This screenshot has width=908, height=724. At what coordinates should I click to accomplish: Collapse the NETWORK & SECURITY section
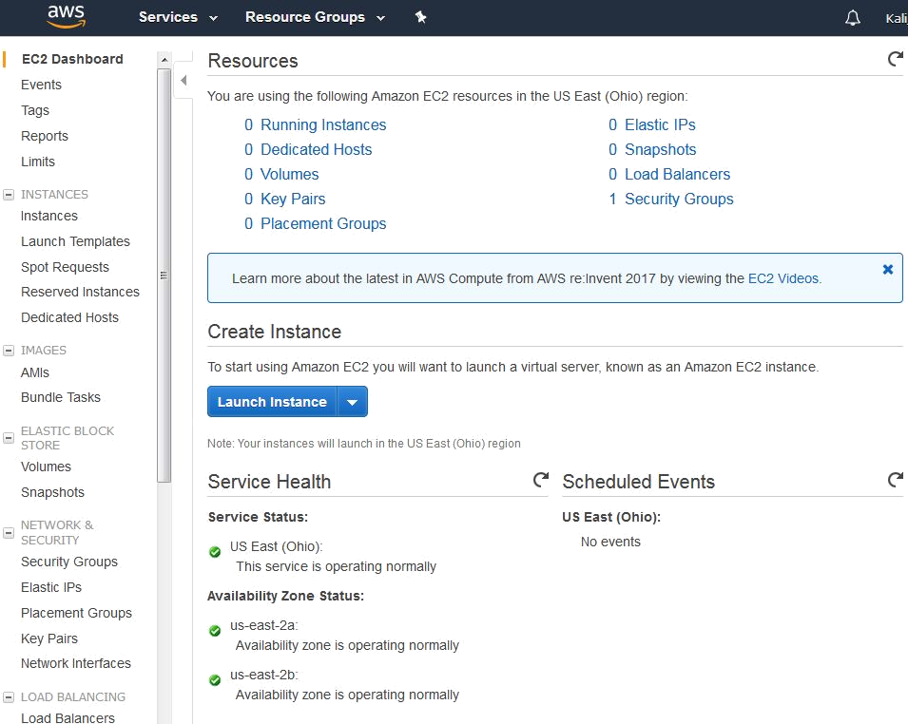click(x=9, y=525)
